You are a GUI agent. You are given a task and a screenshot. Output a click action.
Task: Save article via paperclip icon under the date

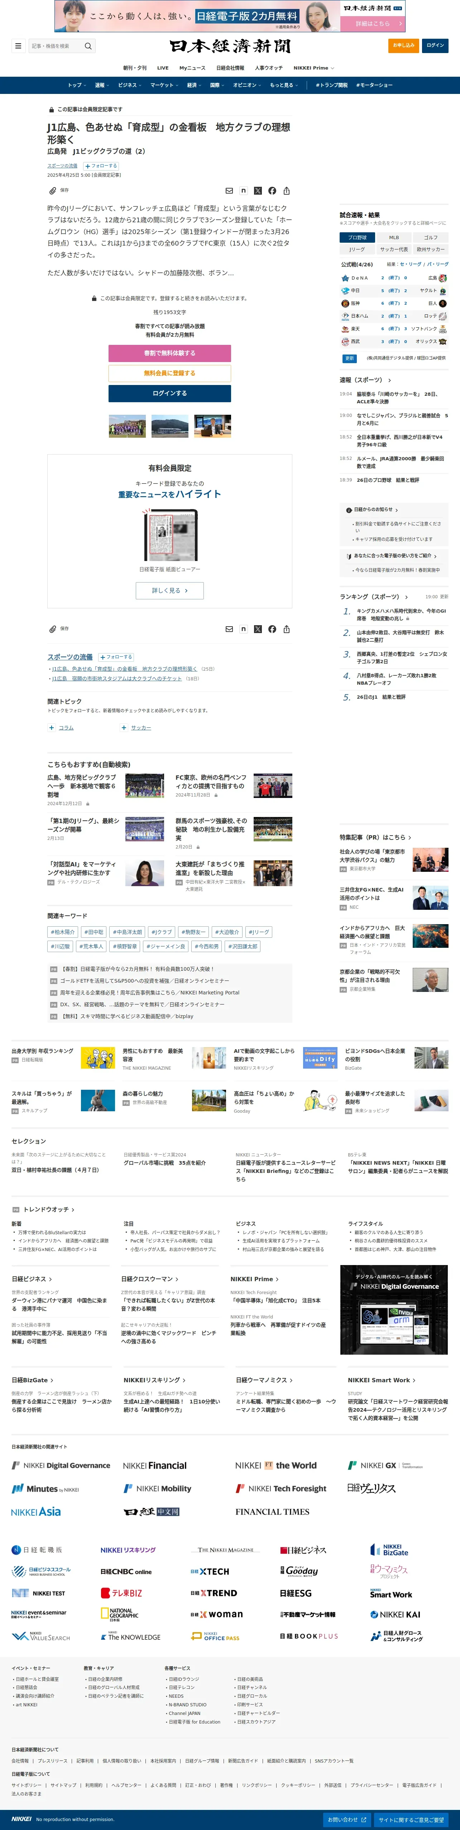click(x=52, y=190)
